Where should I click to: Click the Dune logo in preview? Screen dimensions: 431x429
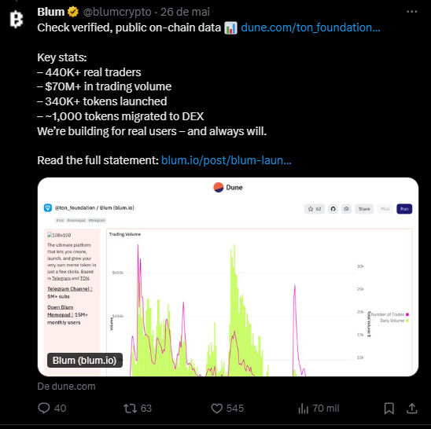[x=218, y=187]
